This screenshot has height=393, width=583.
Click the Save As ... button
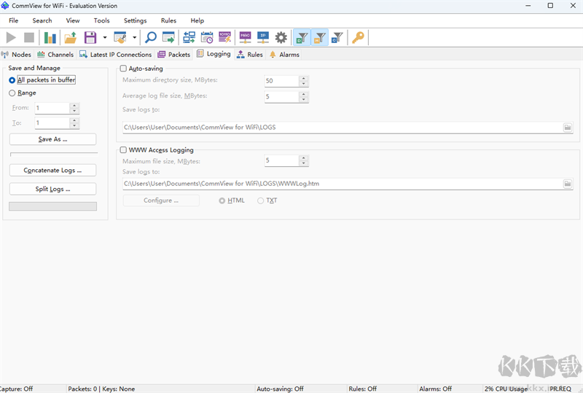pyautogui.click(x=52, y=139)
